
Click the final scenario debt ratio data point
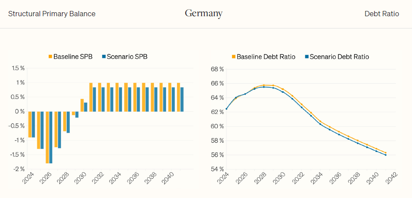[x=385, y=155]
